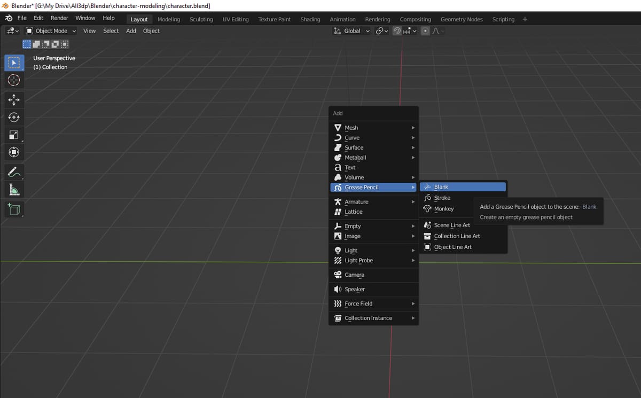Select the Scale tool in the toolbar
Screen dimensions: 641x398
pos(14,135)
